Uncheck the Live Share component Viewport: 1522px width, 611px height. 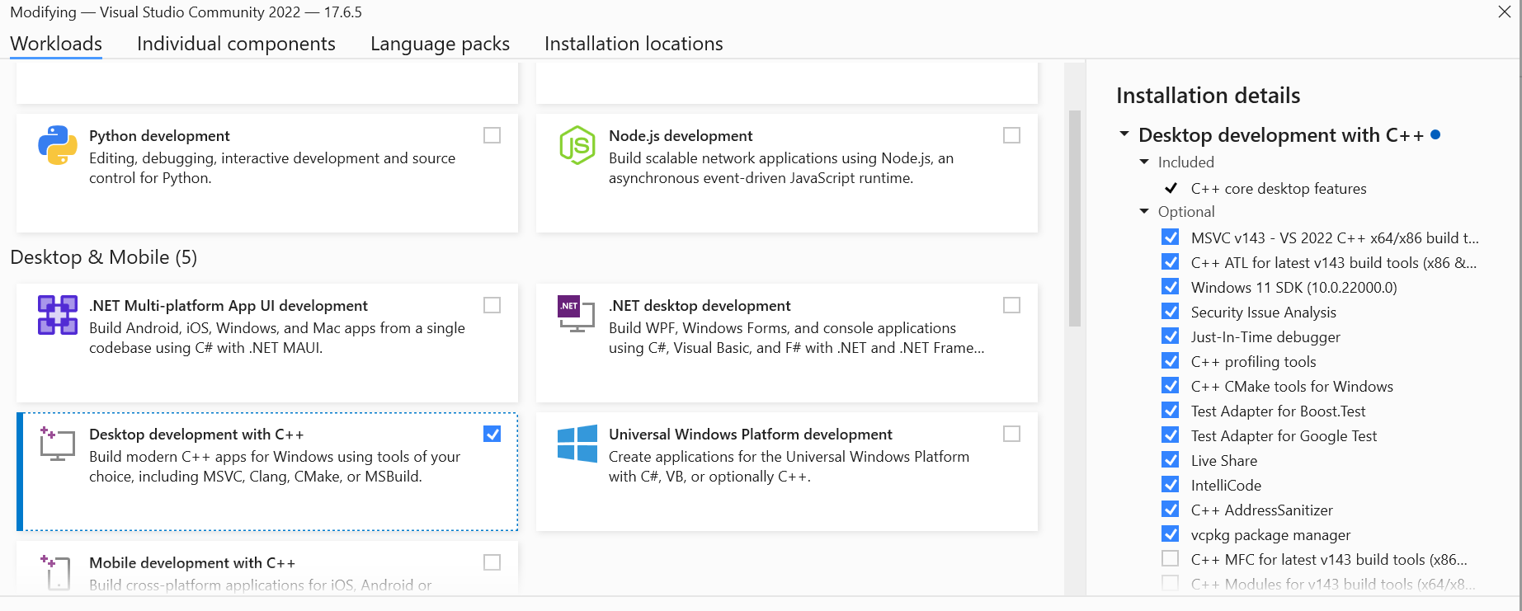[1170, 460]
